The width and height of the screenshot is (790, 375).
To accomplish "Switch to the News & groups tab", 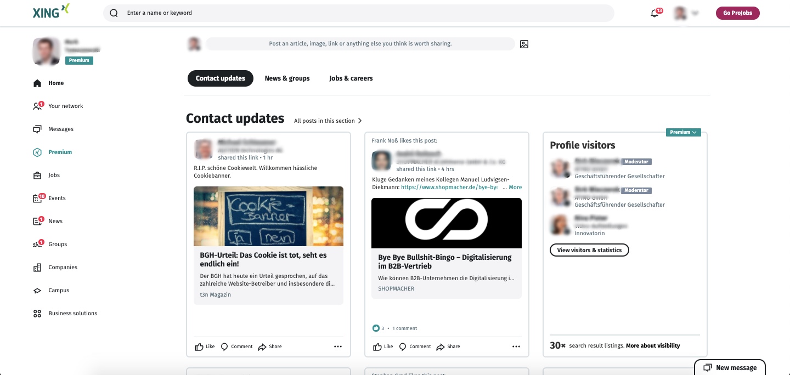I will click(287, 78).
